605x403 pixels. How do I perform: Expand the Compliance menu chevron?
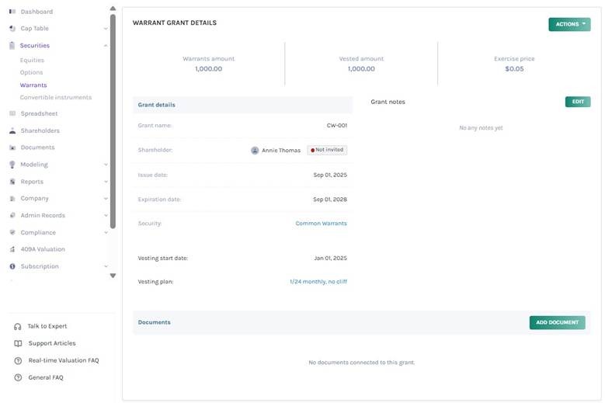pos(106,232)
